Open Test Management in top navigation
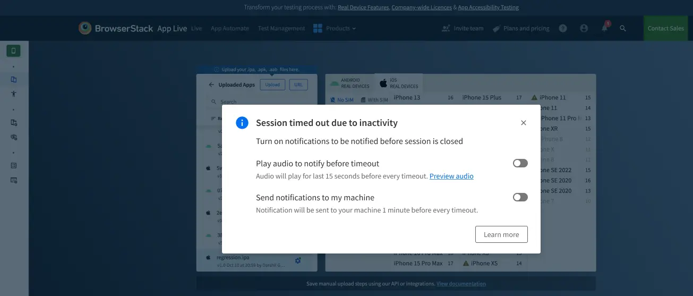 281,28
